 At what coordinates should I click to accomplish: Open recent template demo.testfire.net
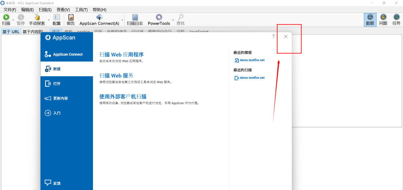click(x=250, y=60)
